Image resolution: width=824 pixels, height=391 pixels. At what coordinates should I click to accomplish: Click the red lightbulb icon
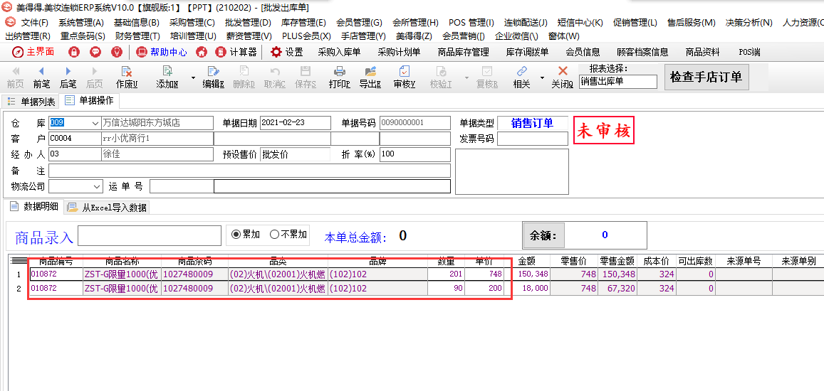pyautogui.click(x=117, y=52)
